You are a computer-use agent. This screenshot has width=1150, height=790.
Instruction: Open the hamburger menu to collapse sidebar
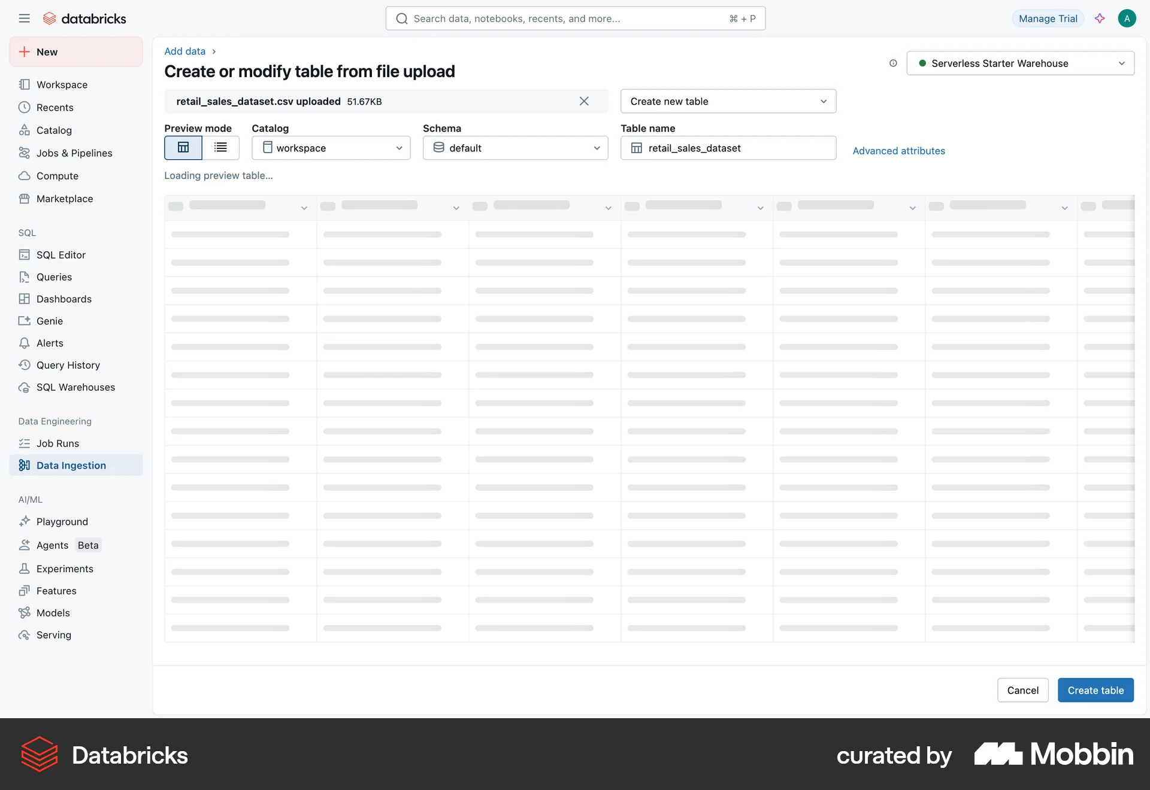pyautogui.click(x=25, y=18)
